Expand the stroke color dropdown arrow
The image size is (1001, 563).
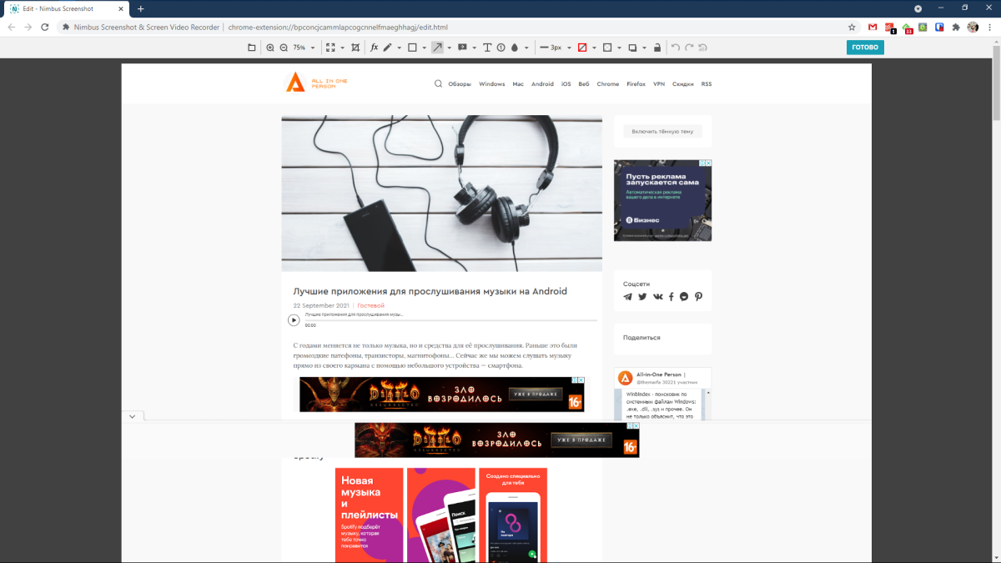tap(595, 48)
